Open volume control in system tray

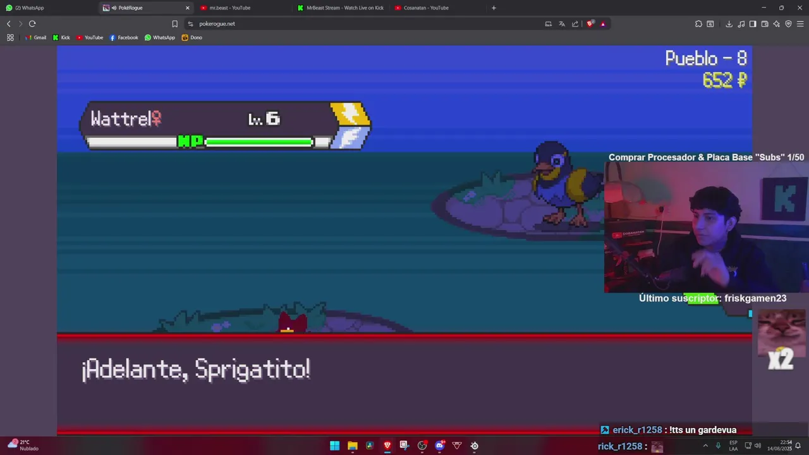pos(758,446)
